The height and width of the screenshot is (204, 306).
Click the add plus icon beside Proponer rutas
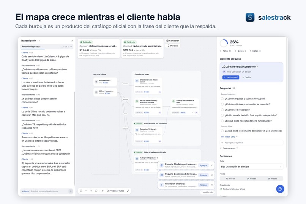[103, 191]
